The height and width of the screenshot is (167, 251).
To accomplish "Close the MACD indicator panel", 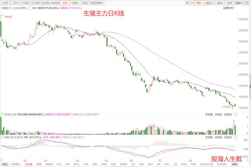I will point(236,137).
